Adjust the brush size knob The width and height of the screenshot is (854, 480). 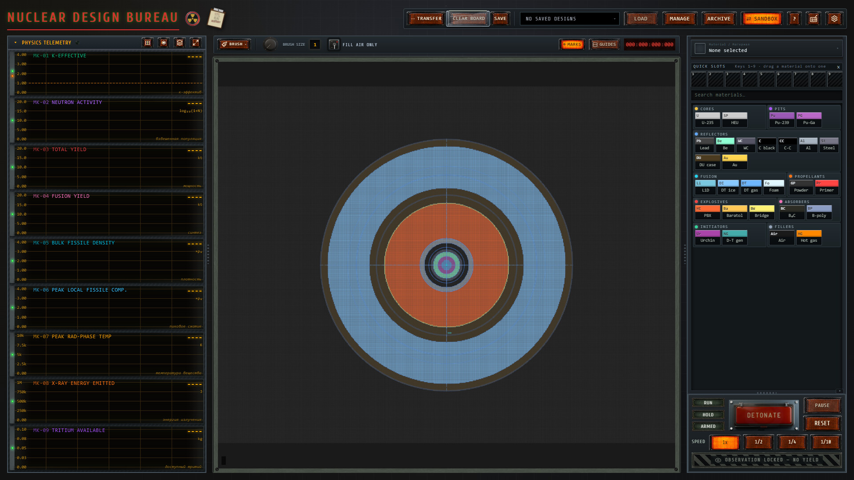[x=270, y=44]
